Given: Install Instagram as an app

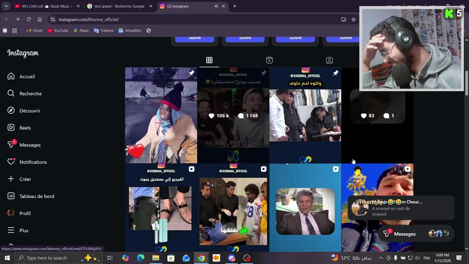Looking at the screenshot, I should point(344,19).
